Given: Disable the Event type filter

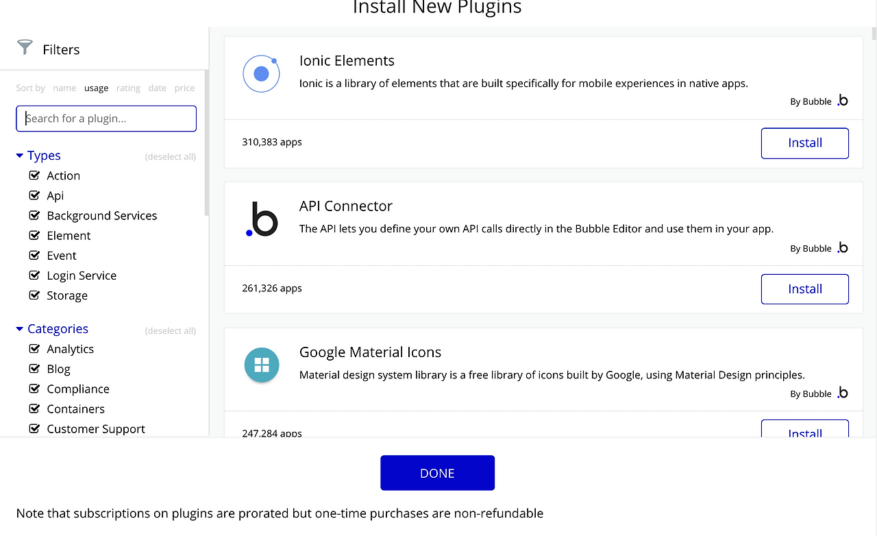Looking at the screenshot, I should pyautogui.click(x=34, y=255).
